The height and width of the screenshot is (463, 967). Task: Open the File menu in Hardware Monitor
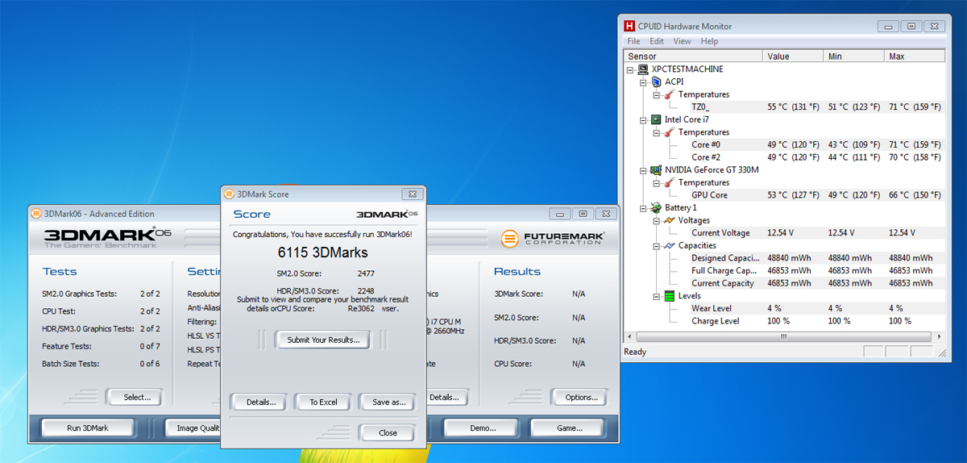tap(633, 41)
